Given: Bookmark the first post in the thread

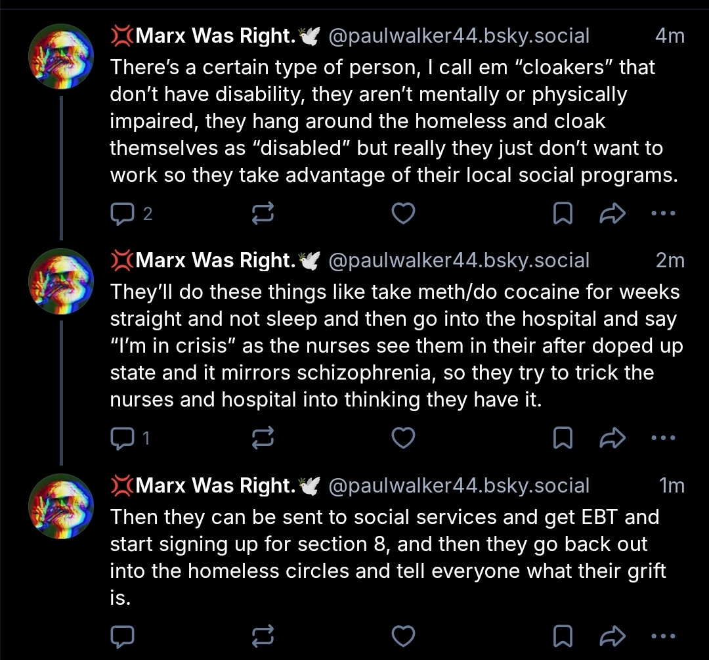Looking at the screenshot, I should click(x=563, y=213).
